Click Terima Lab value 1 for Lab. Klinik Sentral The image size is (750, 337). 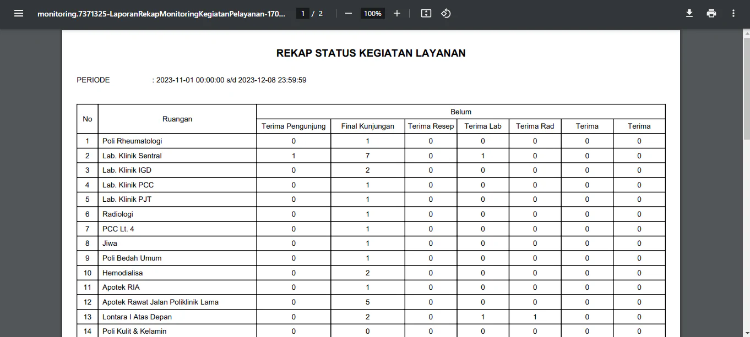point(483,156)
